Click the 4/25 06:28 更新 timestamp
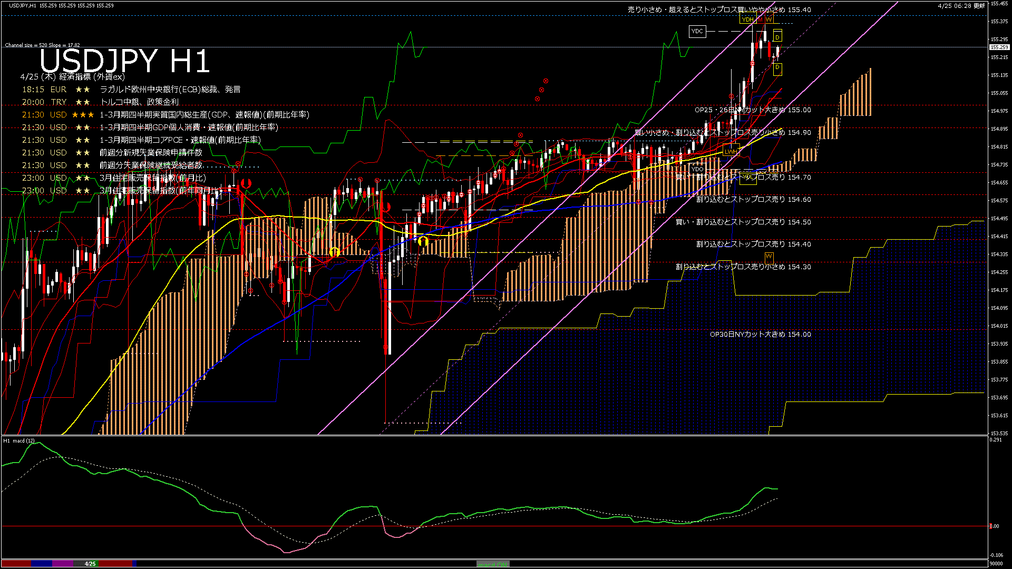Screen dimensions: 1012x569 point(961,6)
